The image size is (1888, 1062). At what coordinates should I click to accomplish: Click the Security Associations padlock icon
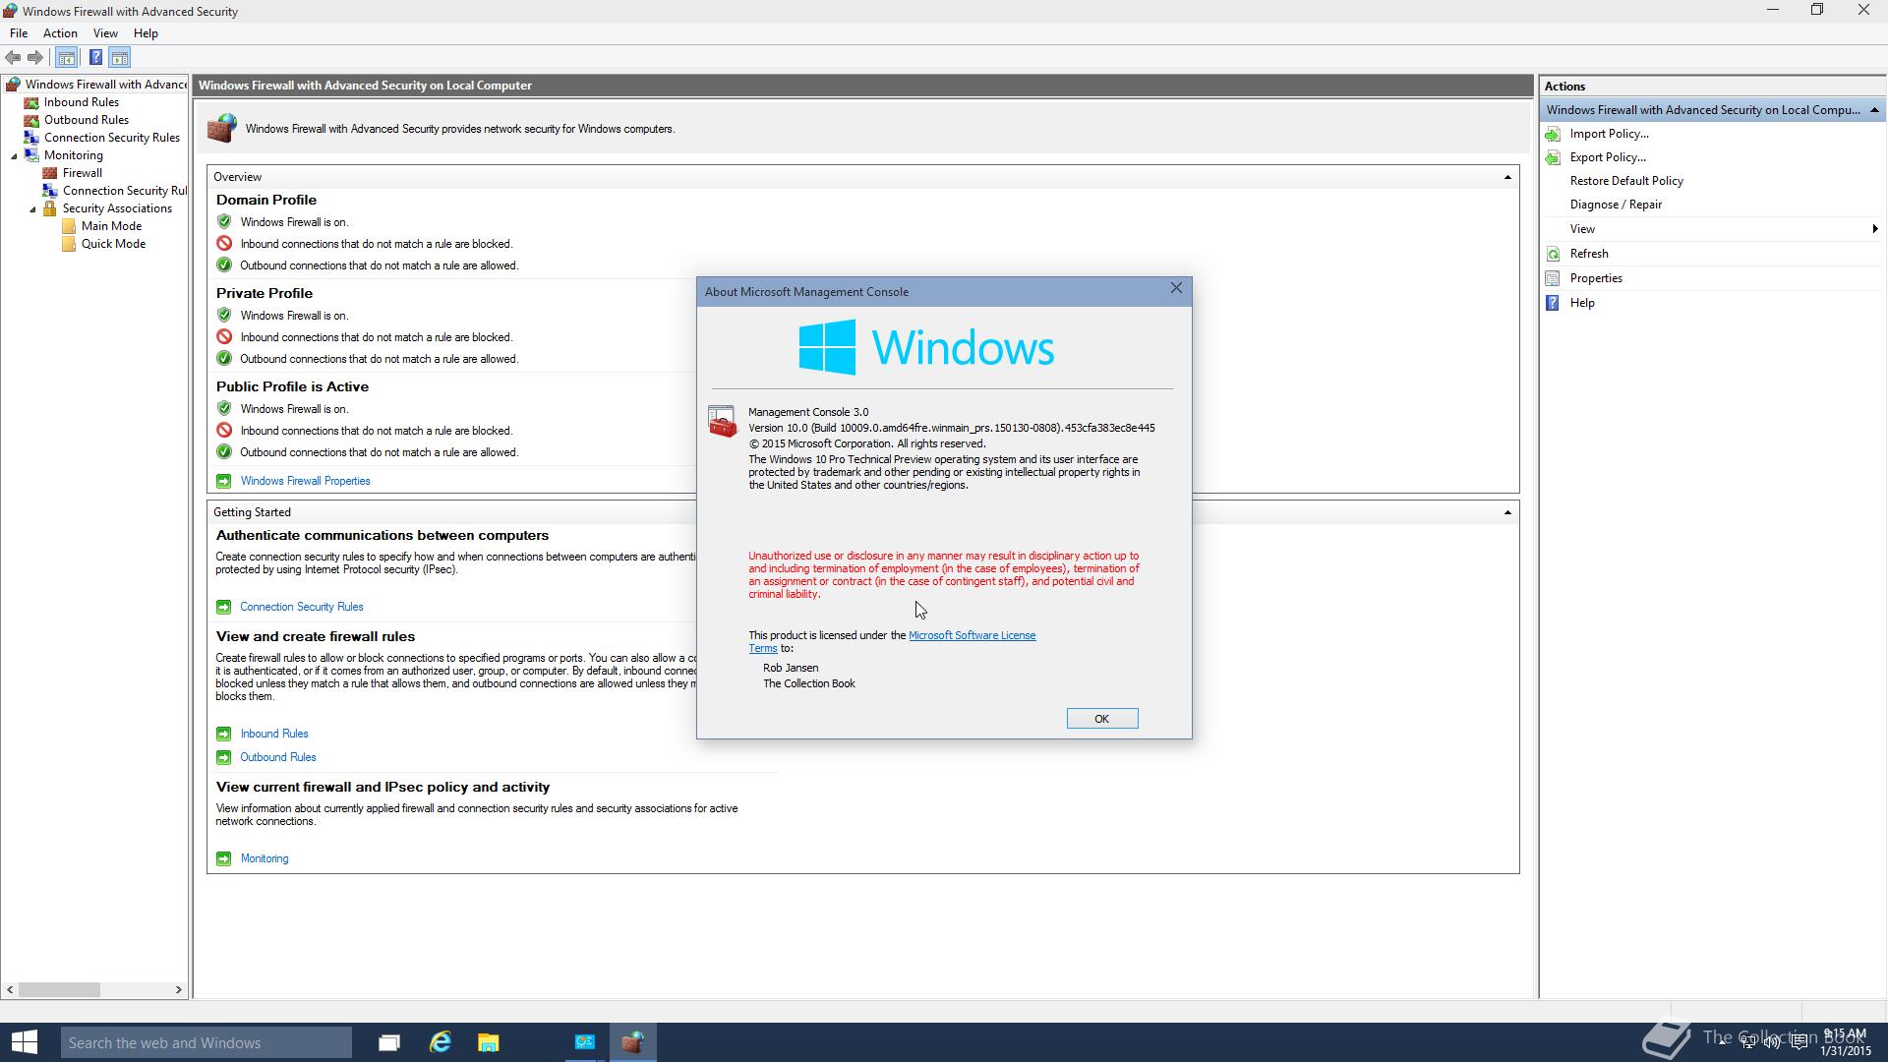tap(50, 208)
